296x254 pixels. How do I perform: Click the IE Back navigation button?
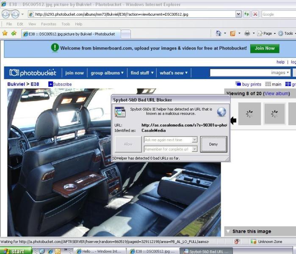tap(6, 14)
